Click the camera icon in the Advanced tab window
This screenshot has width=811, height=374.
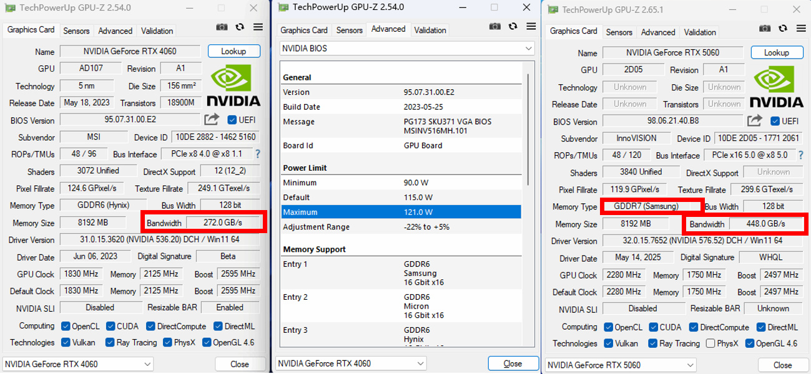click(x=494, y=26)
